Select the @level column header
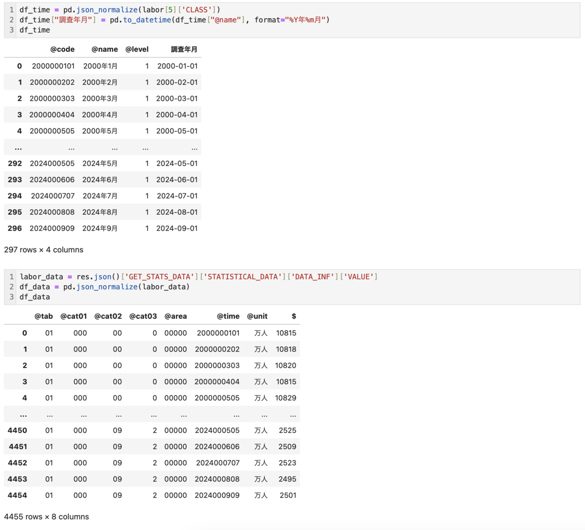Image resolution: width=585 pixels, height=530 pixels. (x=137, y=49)
